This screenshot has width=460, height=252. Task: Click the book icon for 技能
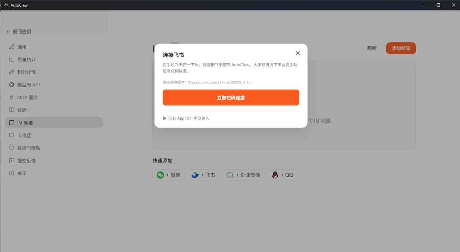tap(11, 110)
